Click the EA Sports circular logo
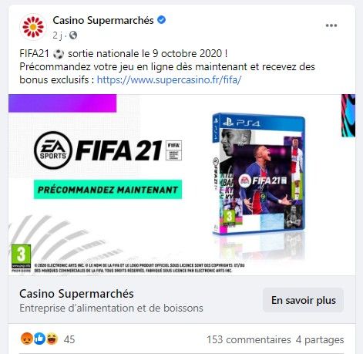 click(x=53, y=150)
